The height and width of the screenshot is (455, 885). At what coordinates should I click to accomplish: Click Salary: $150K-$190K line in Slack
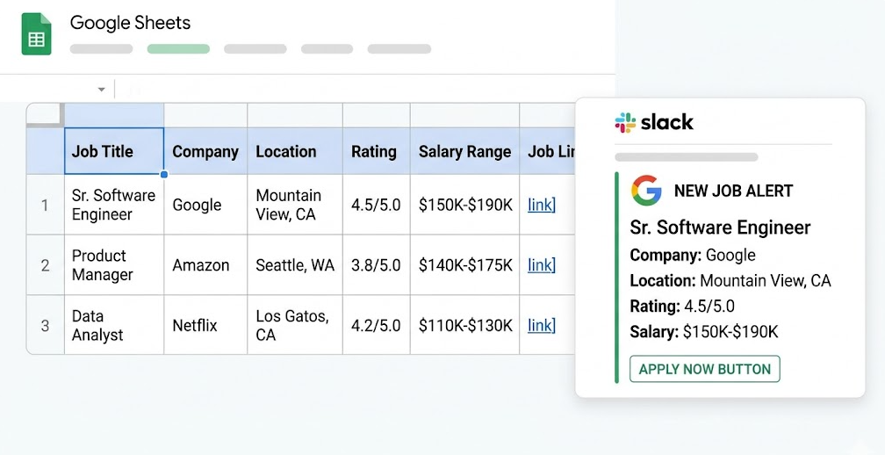[x=704, y=332]
